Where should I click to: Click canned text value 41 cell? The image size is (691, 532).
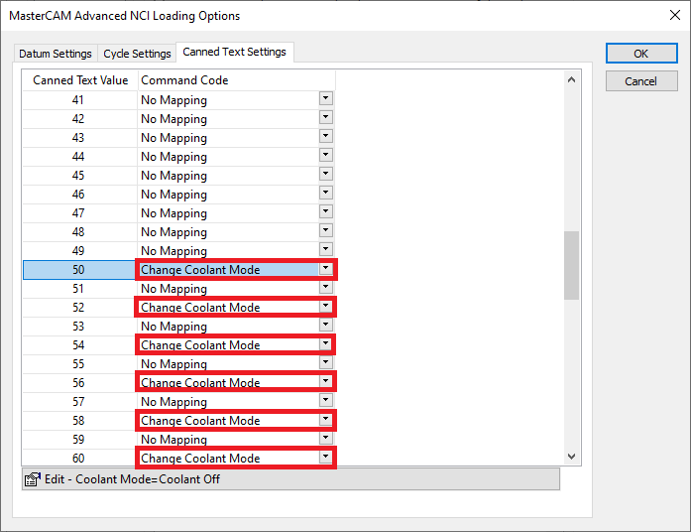click(x=79, y=100)
